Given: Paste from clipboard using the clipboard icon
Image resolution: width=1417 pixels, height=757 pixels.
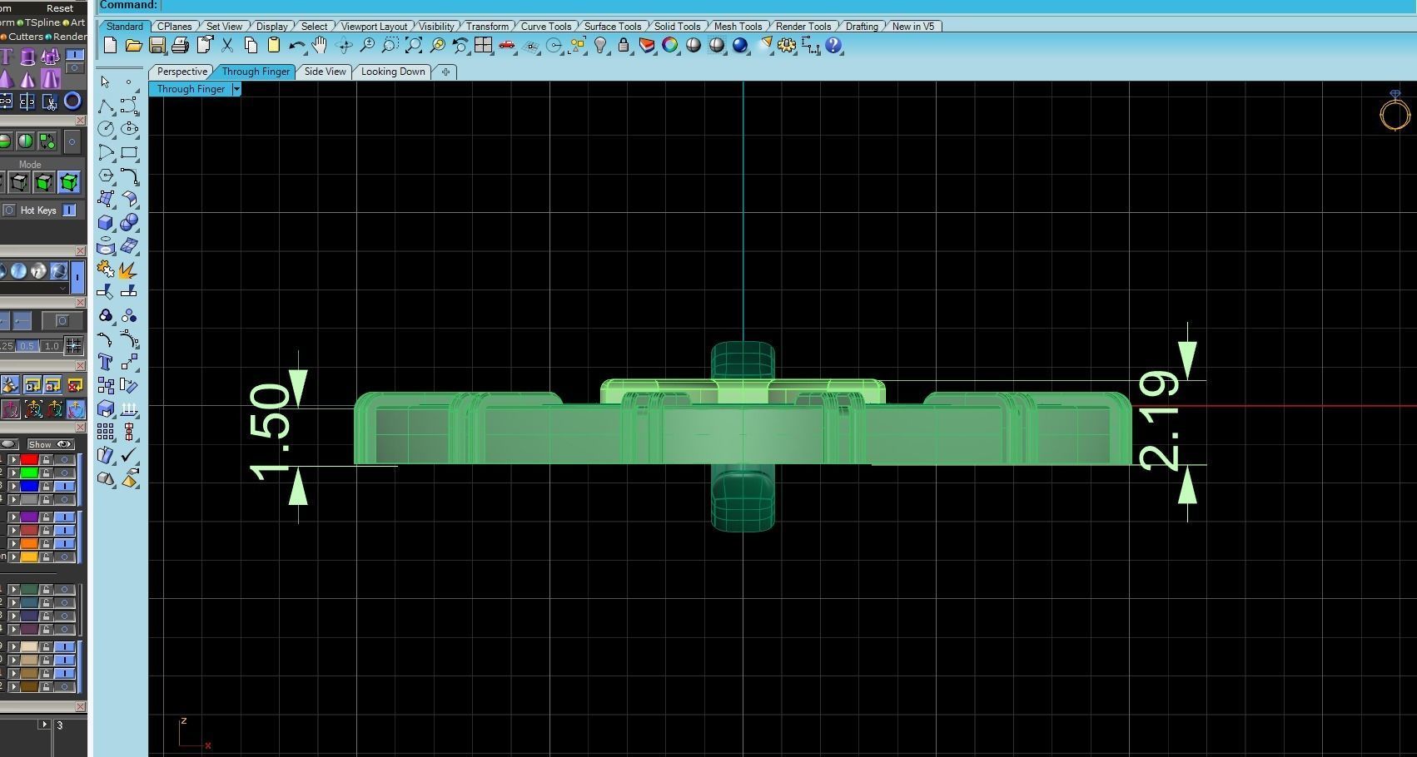Looking at the screenshot, I should [273, 46].
